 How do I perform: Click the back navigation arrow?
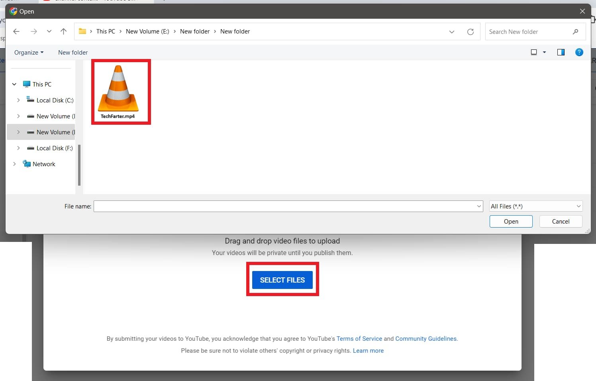[x=16, y=31]
